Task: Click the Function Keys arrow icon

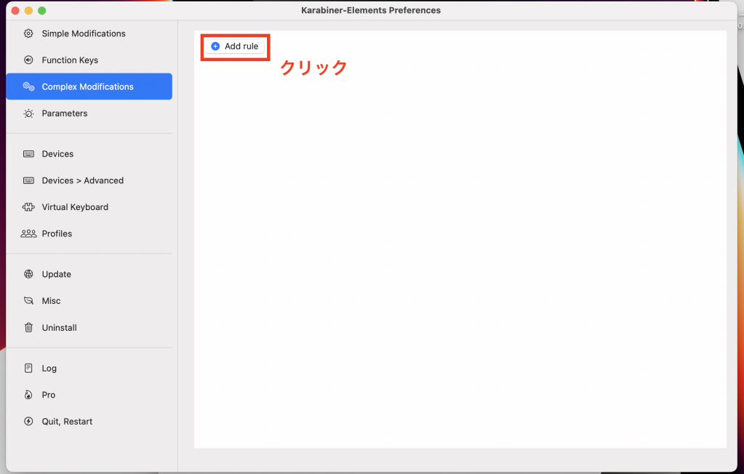Action: coord(28,60)
